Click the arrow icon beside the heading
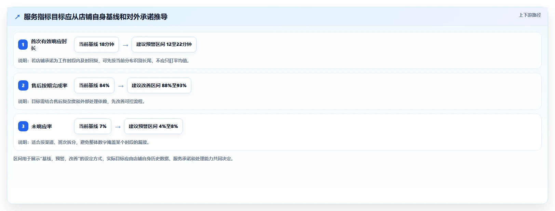The image size is (555, 211). coord(17,17)
